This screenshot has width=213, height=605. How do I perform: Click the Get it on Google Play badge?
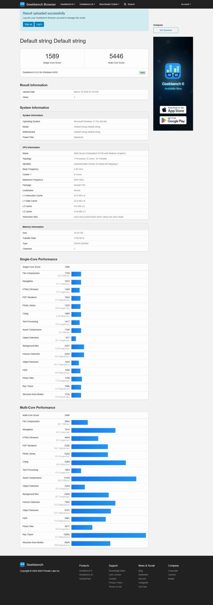tap(173, 120)
